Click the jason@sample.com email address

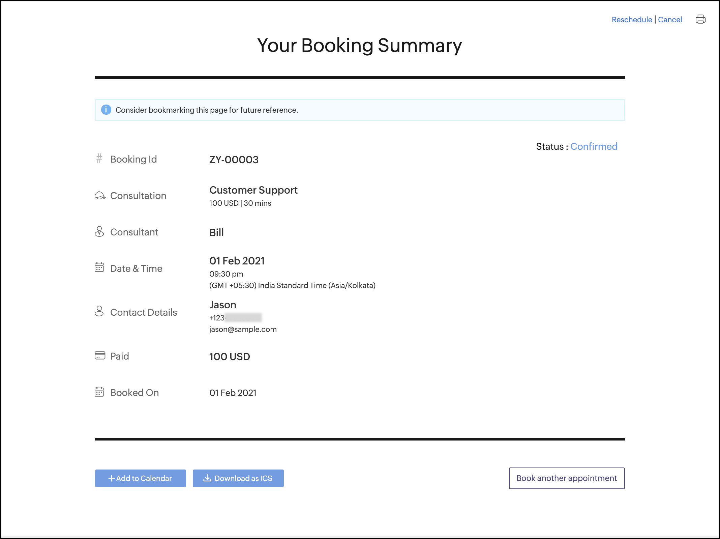(243, 329)
